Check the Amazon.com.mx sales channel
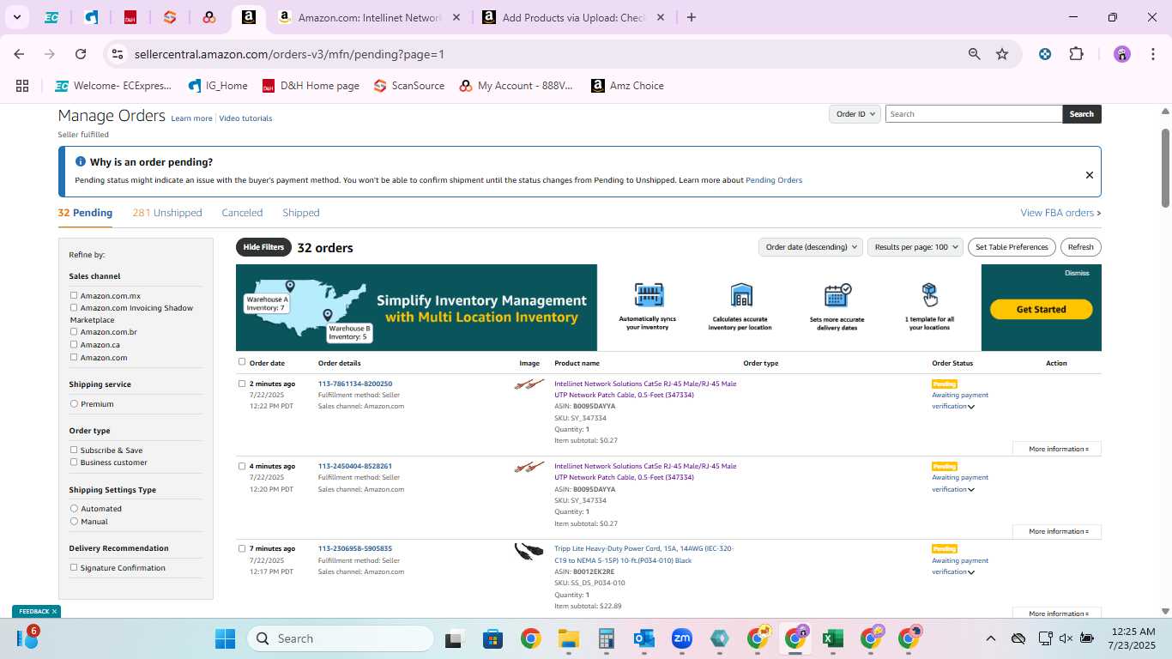 pos(74,295)
